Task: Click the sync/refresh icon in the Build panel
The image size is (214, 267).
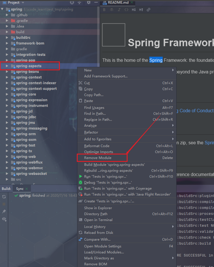Action: [4, 197]
